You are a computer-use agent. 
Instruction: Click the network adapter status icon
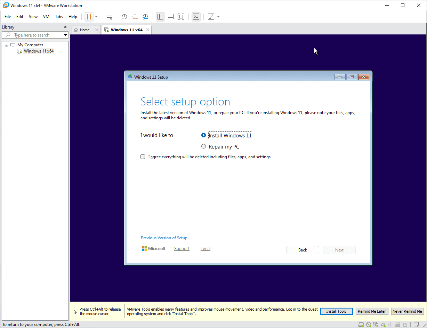tap(376, 325)
